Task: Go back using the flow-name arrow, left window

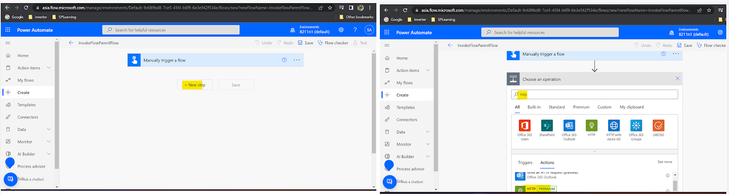Action: tap(71, 43)
